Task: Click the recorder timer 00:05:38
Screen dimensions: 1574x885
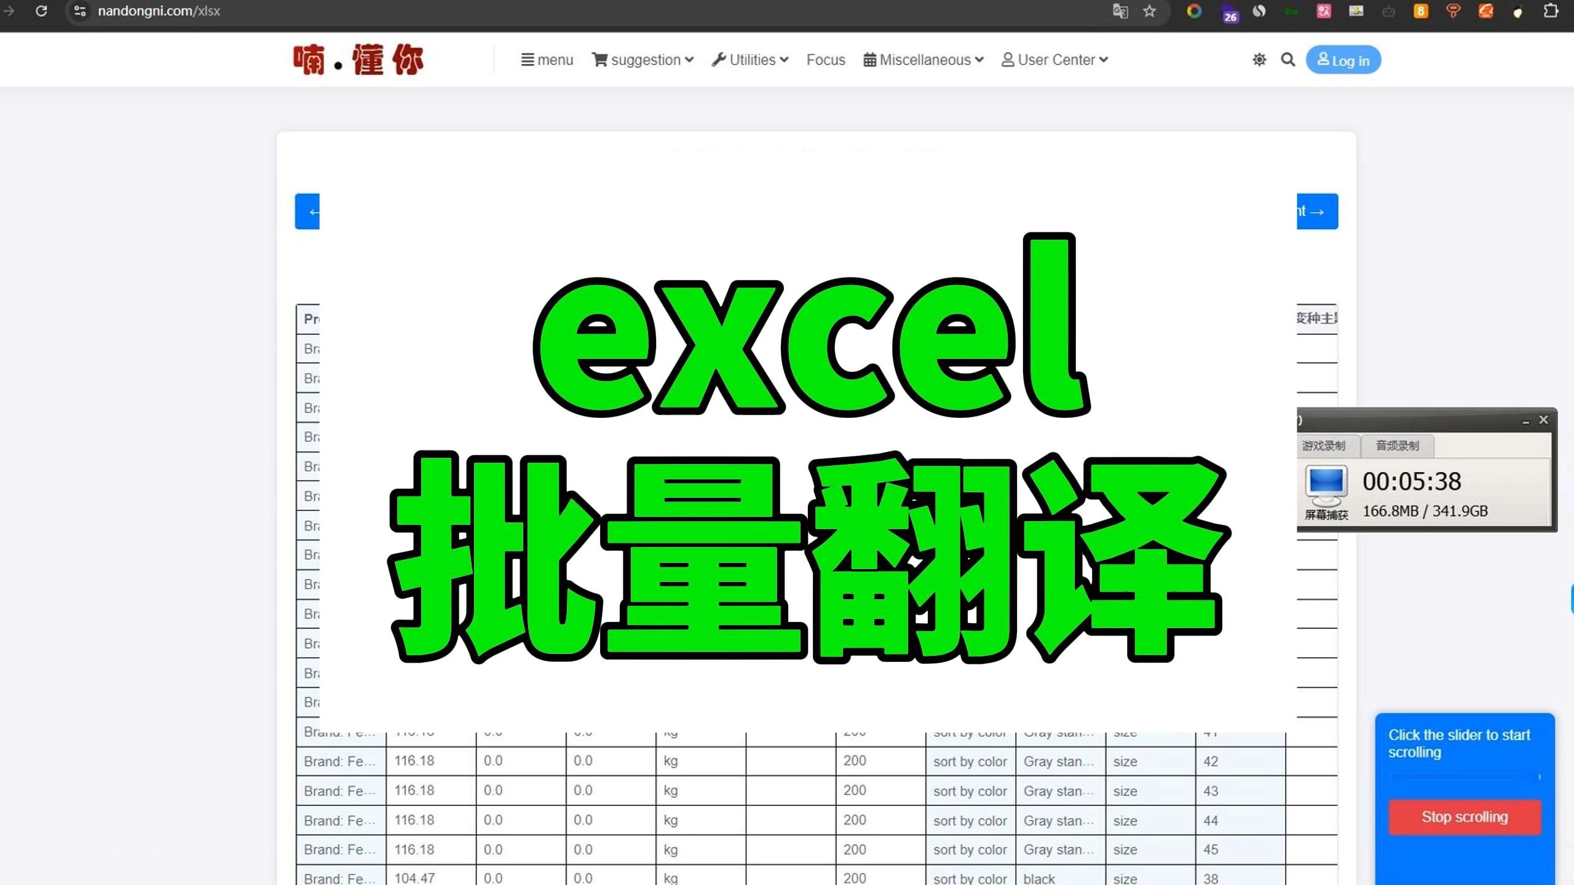Action: [x=1412, y=481]
